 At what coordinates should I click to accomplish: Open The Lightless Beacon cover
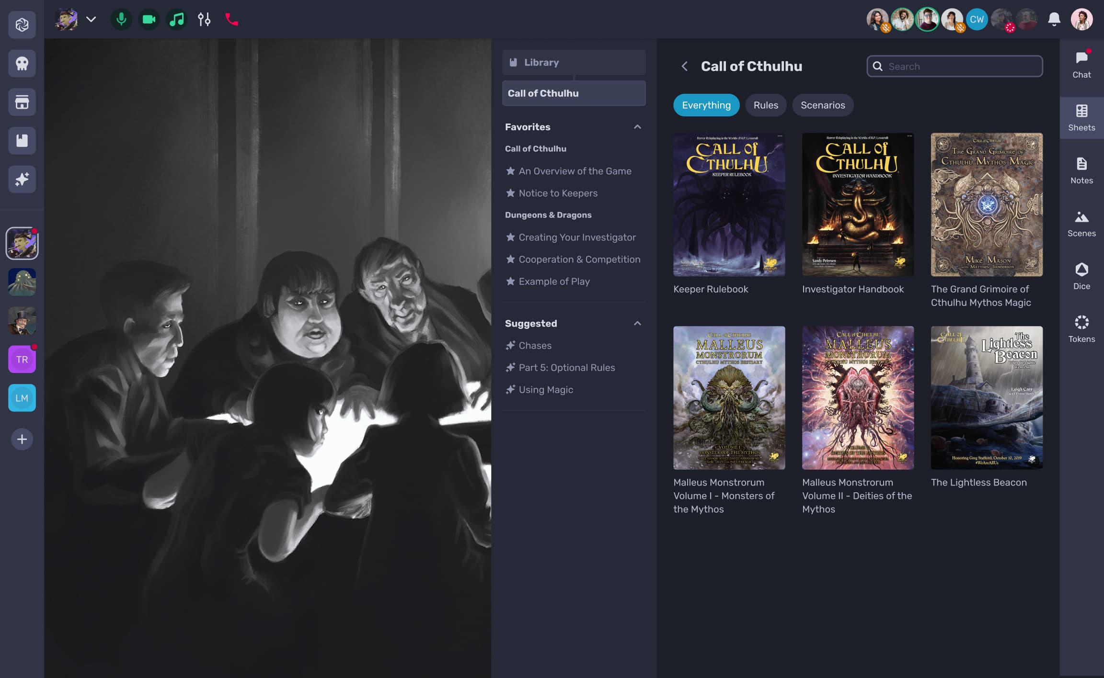[987, 398]
